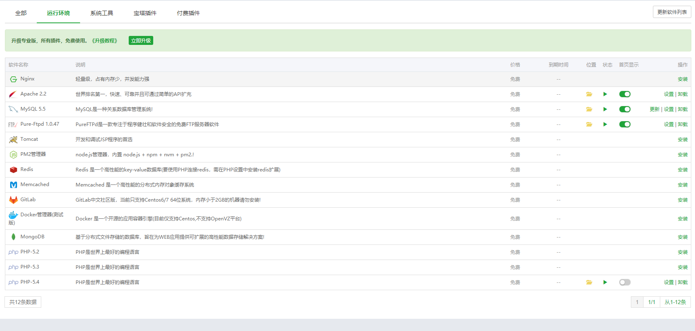Toggle Apache 2.2 homepage display switch
The image size is (695, 331).
[x=625, y=94]
